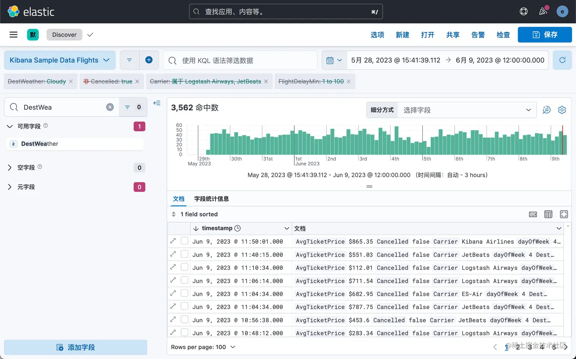
Task: Go to results page 2
Action: pyautogui.click(x=518, y=346)
